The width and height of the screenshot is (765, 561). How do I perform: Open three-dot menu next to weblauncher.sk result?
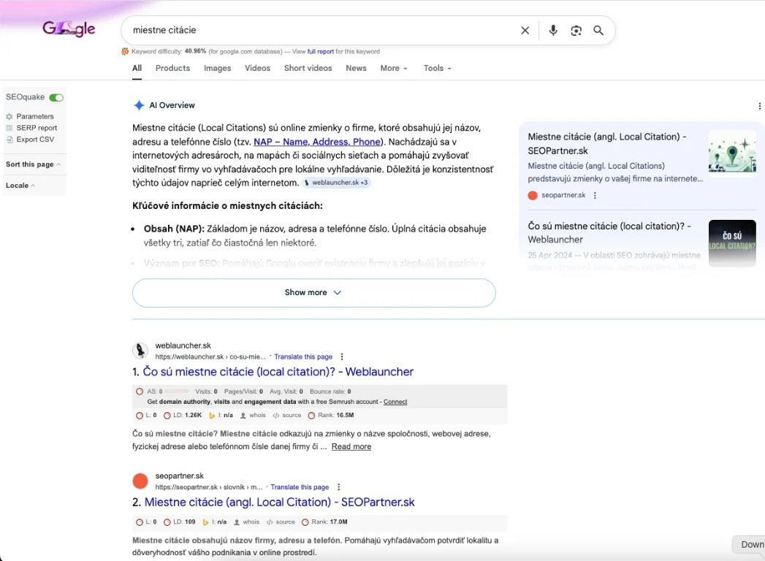(x=342, y=357)
